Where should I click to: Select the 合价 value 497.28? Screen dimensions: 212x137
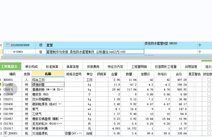(179, 80)
